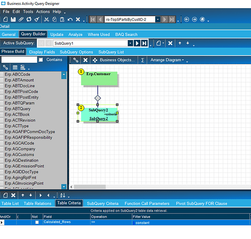Open the rs-Top5PartsByCustID-2 dropdown
251x239 pixels.
[x=158, y=20]
